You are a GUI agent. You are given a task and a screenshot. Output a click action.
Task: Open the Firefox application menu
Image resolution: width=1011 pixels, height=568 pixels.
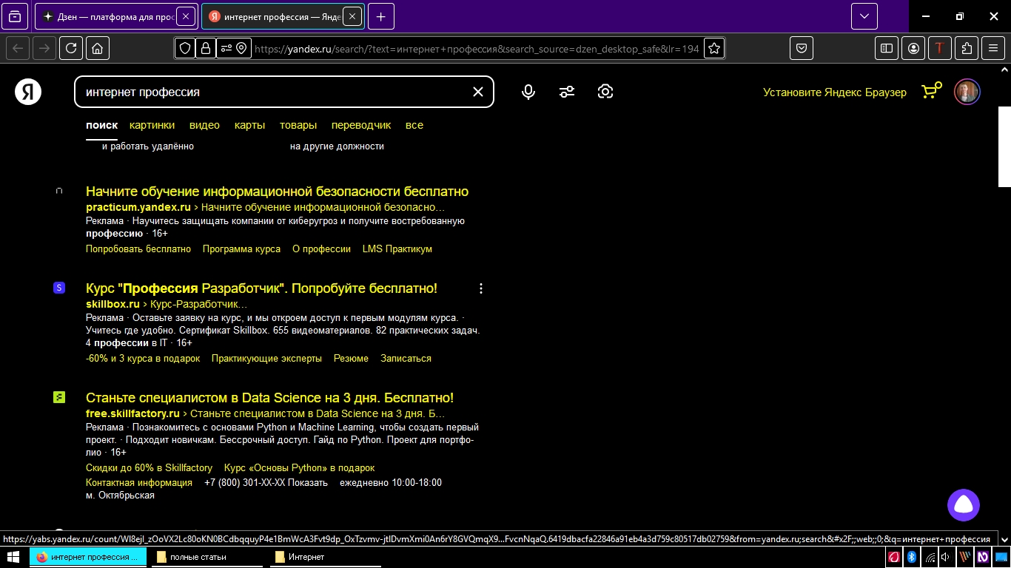coord(993,48)
